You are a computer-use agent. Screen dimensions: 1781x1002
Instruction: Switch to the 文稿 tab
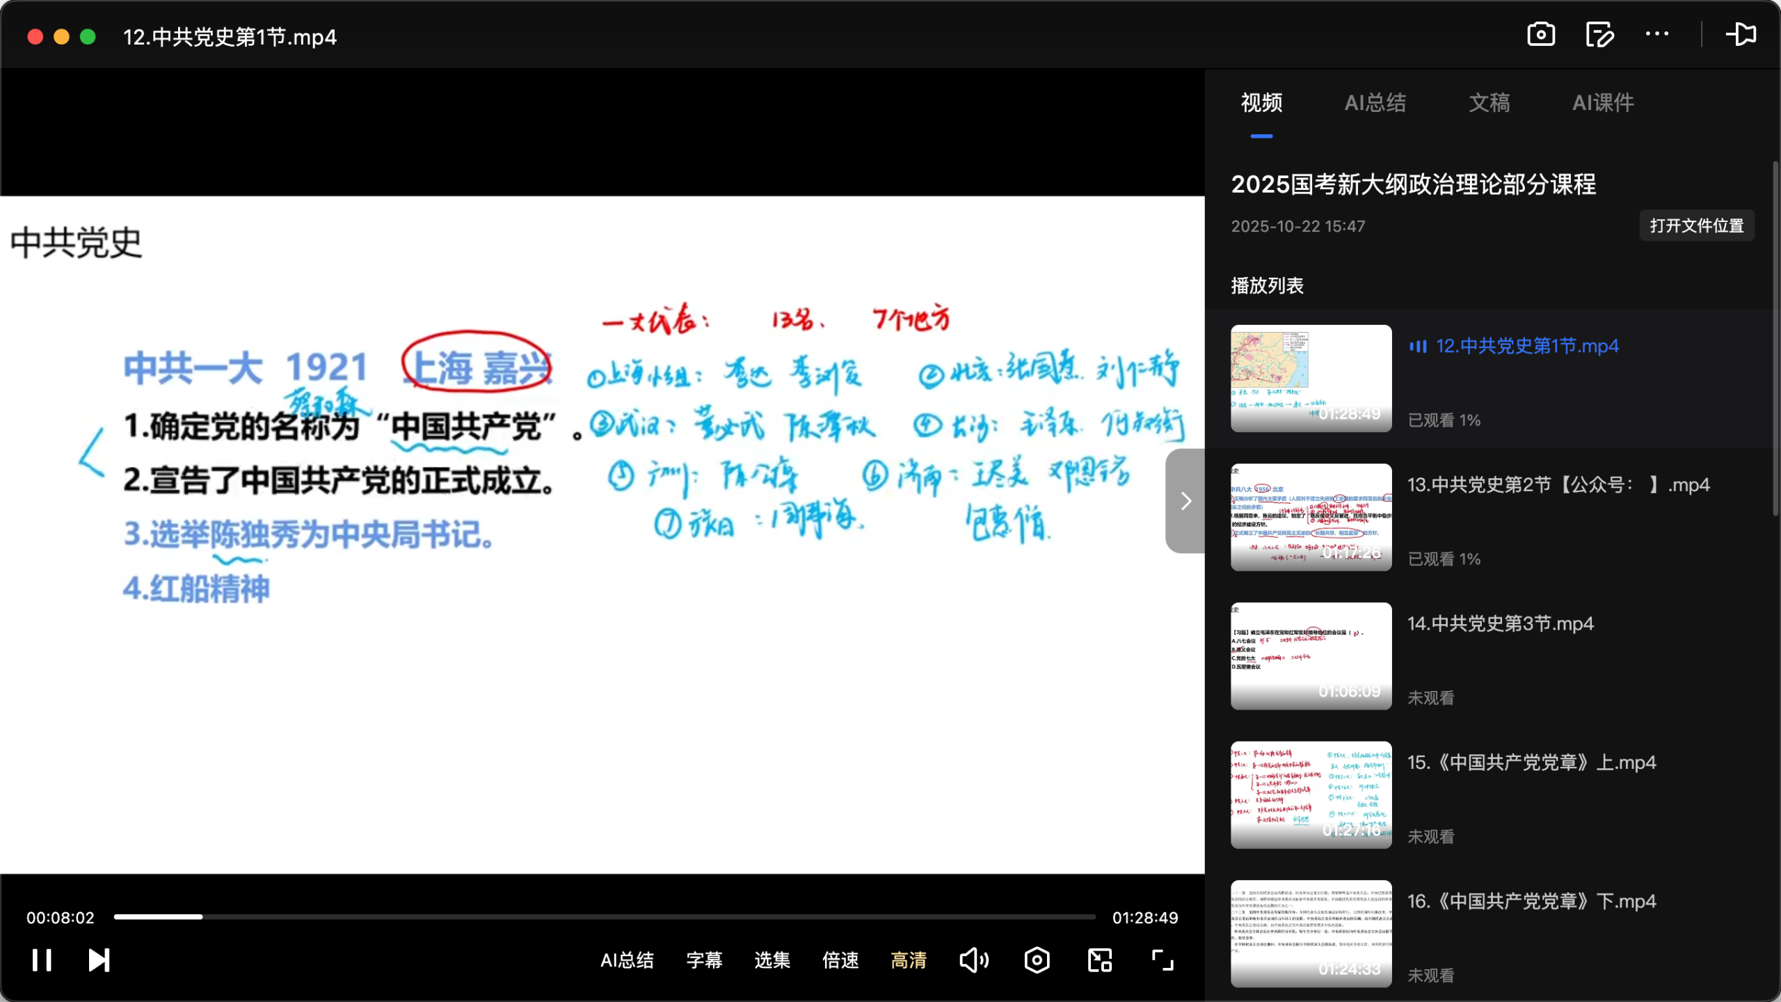coord(1489,103)
